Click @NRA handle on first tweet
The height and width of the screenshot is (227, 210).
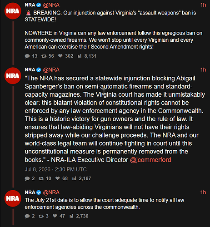click(x=51, y=5)
